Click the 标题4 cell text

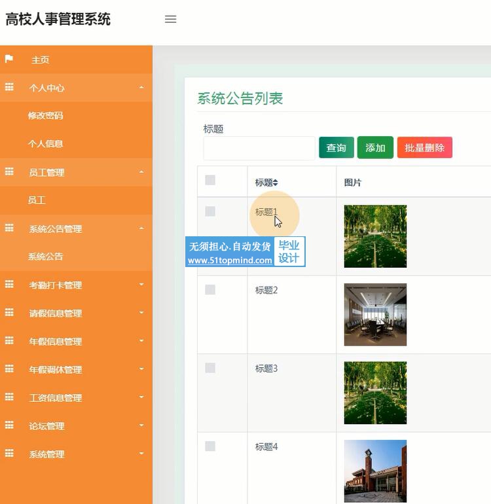(x=266, y=447)
